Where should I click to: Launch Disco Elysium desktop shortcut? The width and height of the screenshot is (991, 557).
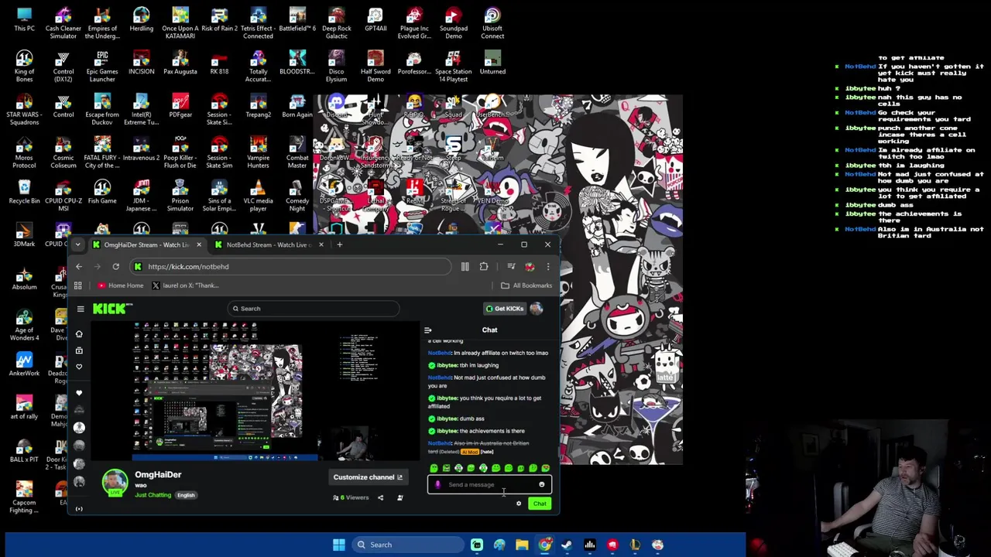click(336, 67)
